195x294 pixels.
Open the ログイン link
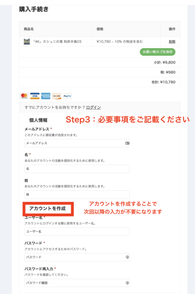pos(93,107)
